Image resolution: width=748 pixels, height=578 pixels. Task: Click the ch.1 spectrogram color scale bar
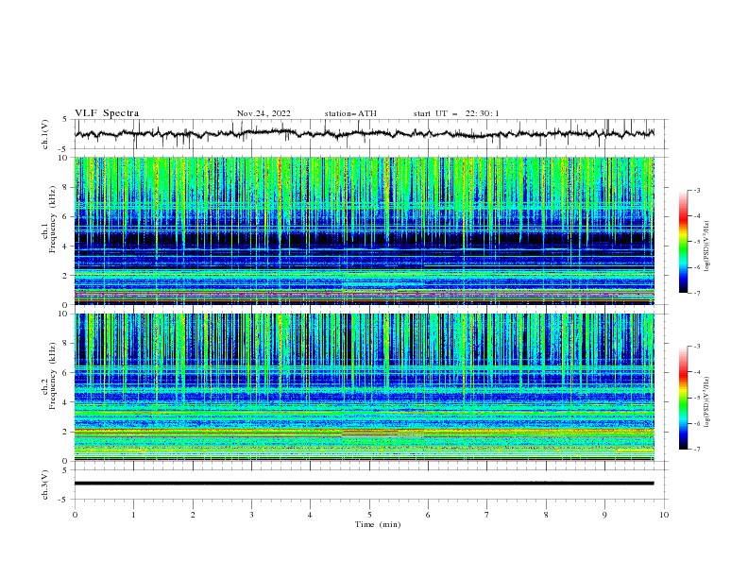(683, 242)
